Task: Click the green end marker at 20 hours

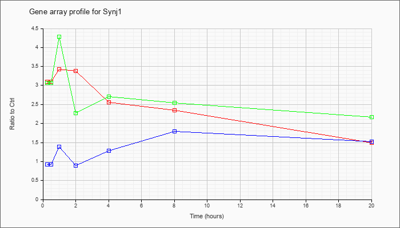Action: pos(371,117)
